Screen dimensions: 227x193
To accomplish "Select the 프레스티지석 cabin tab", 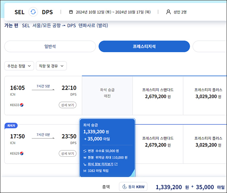I will pyautogui.click(x=144, y=46).
